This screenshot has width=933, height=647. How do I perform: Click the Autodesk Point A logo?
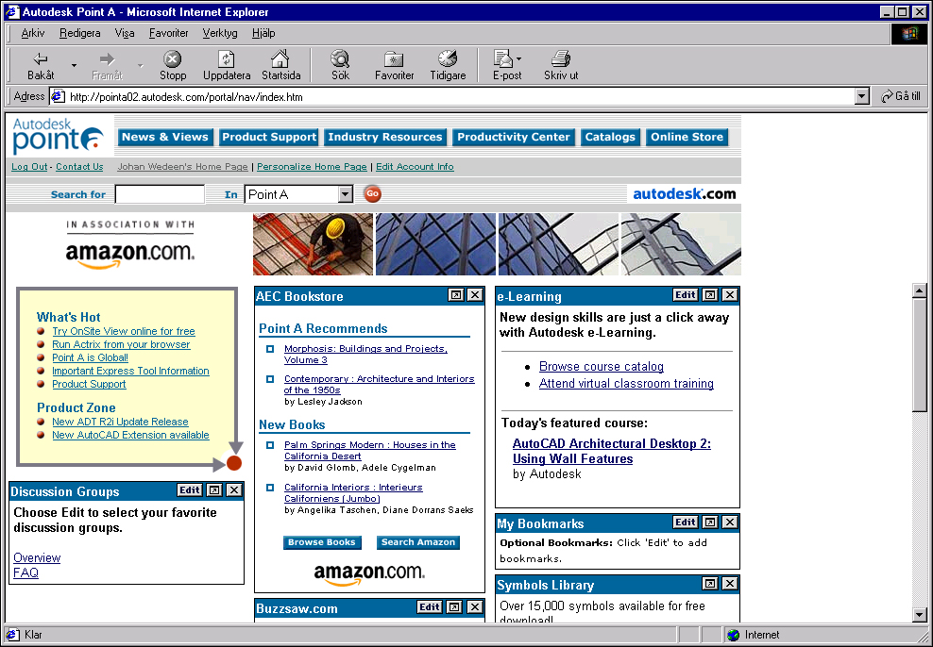[x=58, y=136]
